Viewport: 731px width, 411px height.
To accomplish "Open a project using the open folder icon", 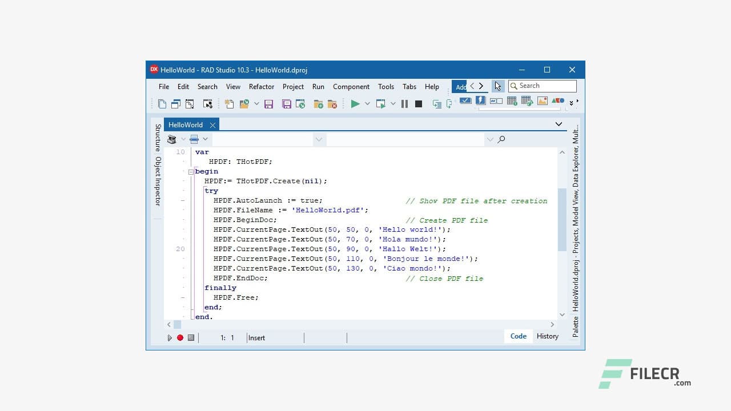I will click(x=243, y=104).
